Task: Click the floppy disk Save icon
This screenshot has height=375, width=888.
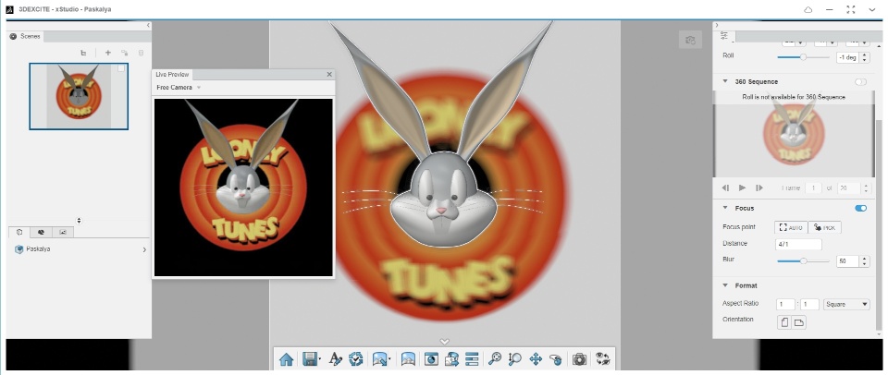Action: coord(309,358)
